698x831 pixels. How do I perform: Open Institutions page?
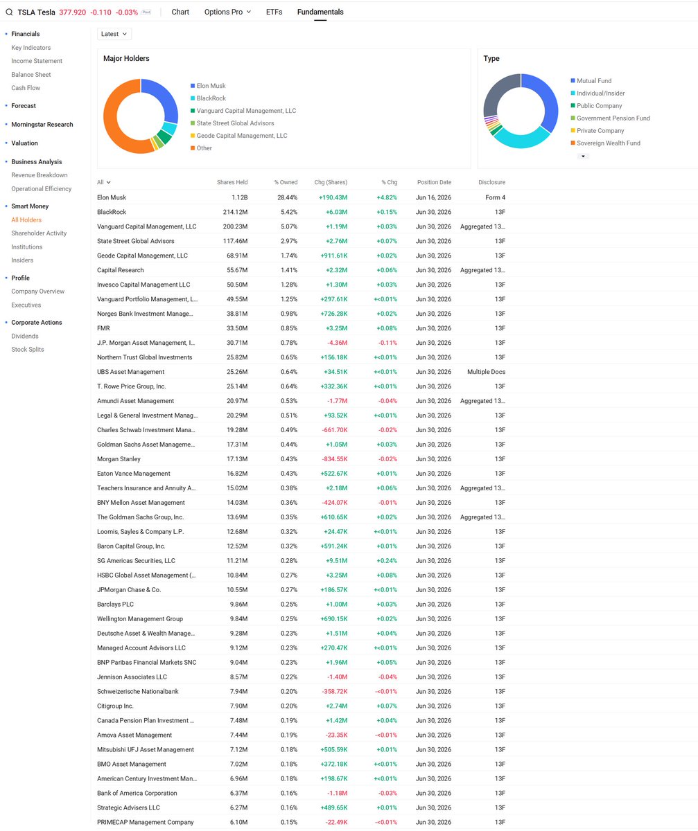pyautogui.click(x=27, y=247)
